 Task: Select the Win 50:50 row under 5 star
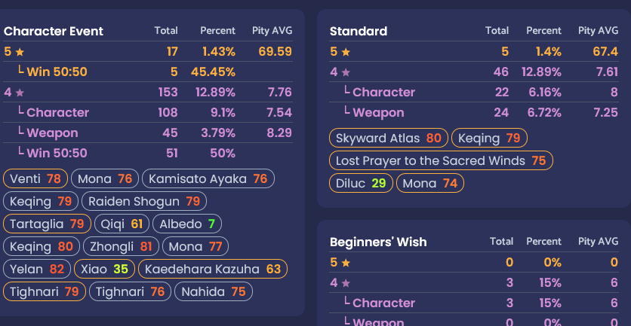[x=148, y=72]
